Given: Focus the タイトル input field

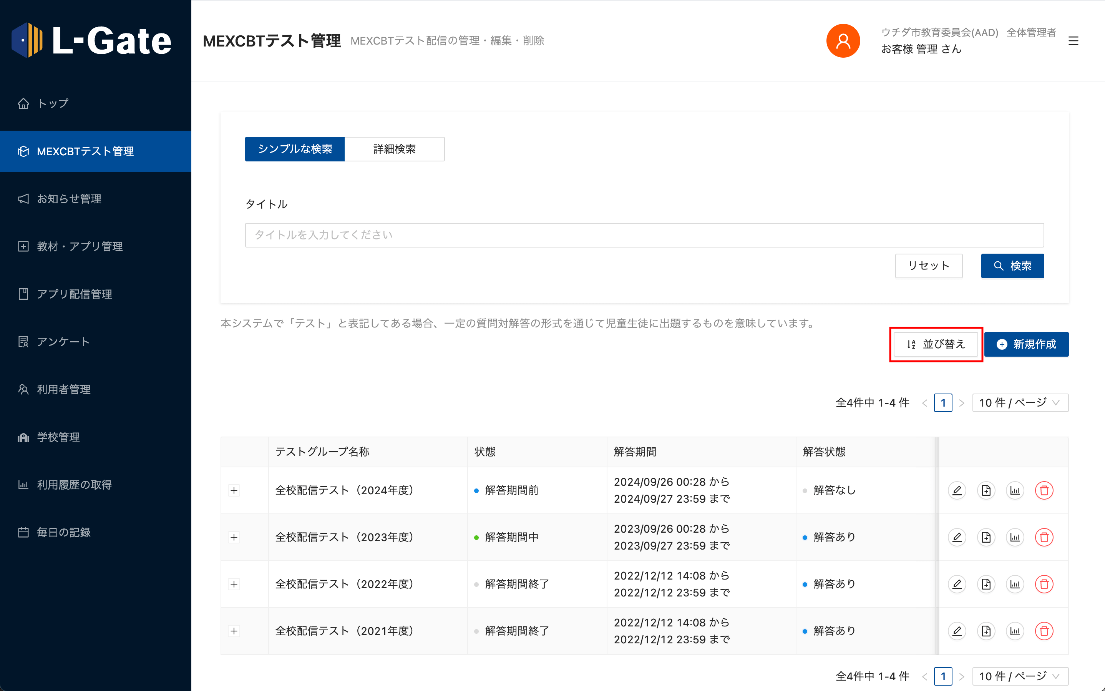Looking at the screenshot, I should coord(644,235).
